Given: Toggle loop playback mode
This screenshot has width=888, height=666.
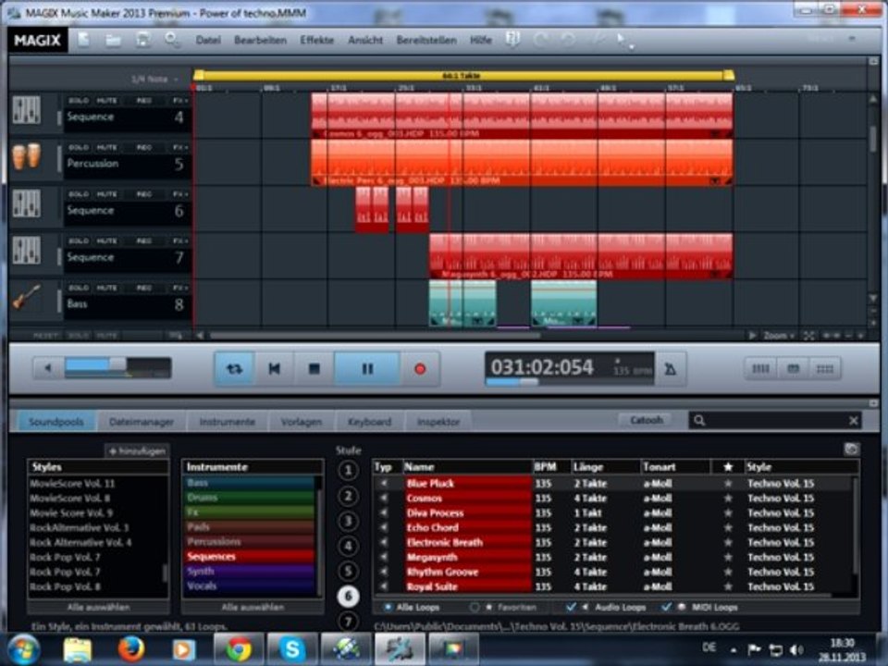Looking at the screenshot, I should tap(234, 369).
